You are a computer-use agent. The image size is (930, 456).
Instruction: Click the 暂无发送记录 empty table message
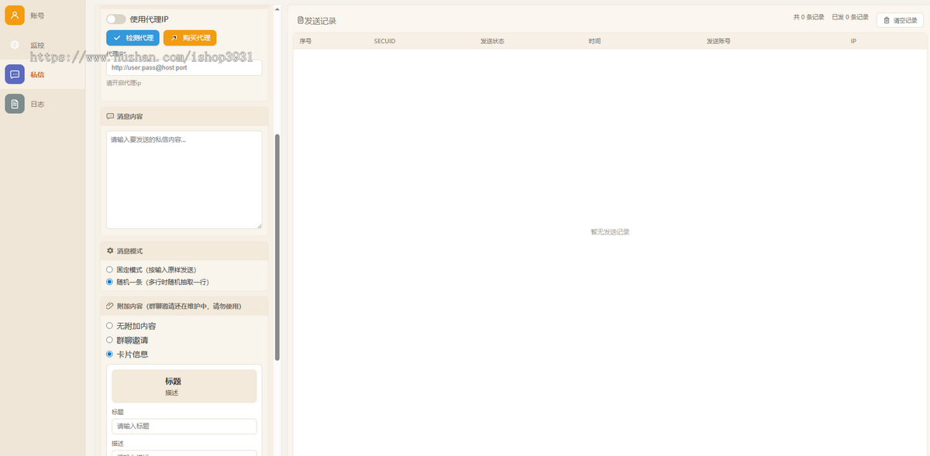click(610, 232)
